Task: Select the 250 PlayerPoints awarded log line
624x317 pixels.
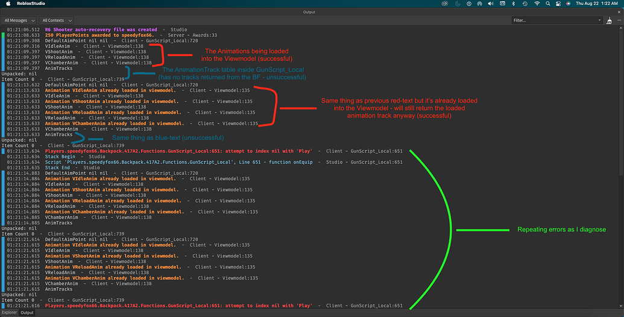Action: click(x=112, y=36)
